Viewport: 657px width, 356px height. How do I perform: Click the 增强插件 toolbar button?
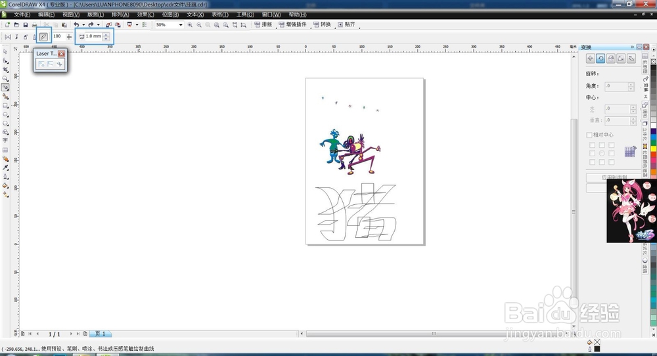point(292,25)
